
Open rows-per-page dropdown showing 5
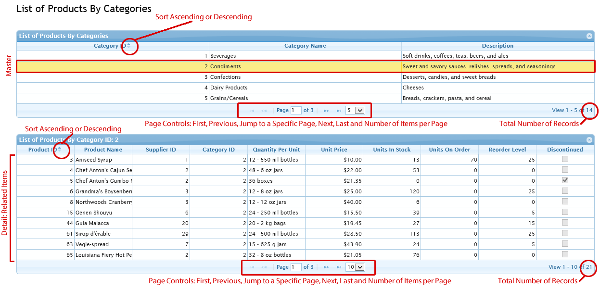pyautogui.click(x=355, y=111)
